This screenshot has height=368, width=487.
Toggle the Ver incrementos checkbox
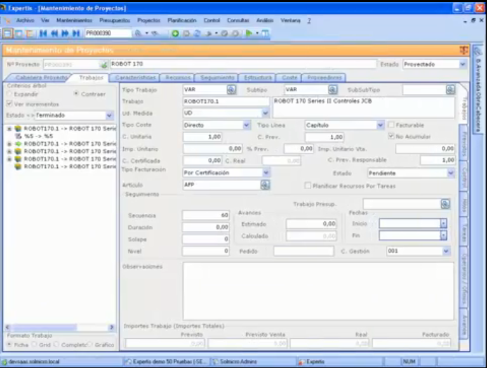click(x=10, y=104)
